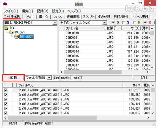Uncheck the CIMG0015.JPG file path checkbox
The image size is (158, 128).
tap(6, 113)
